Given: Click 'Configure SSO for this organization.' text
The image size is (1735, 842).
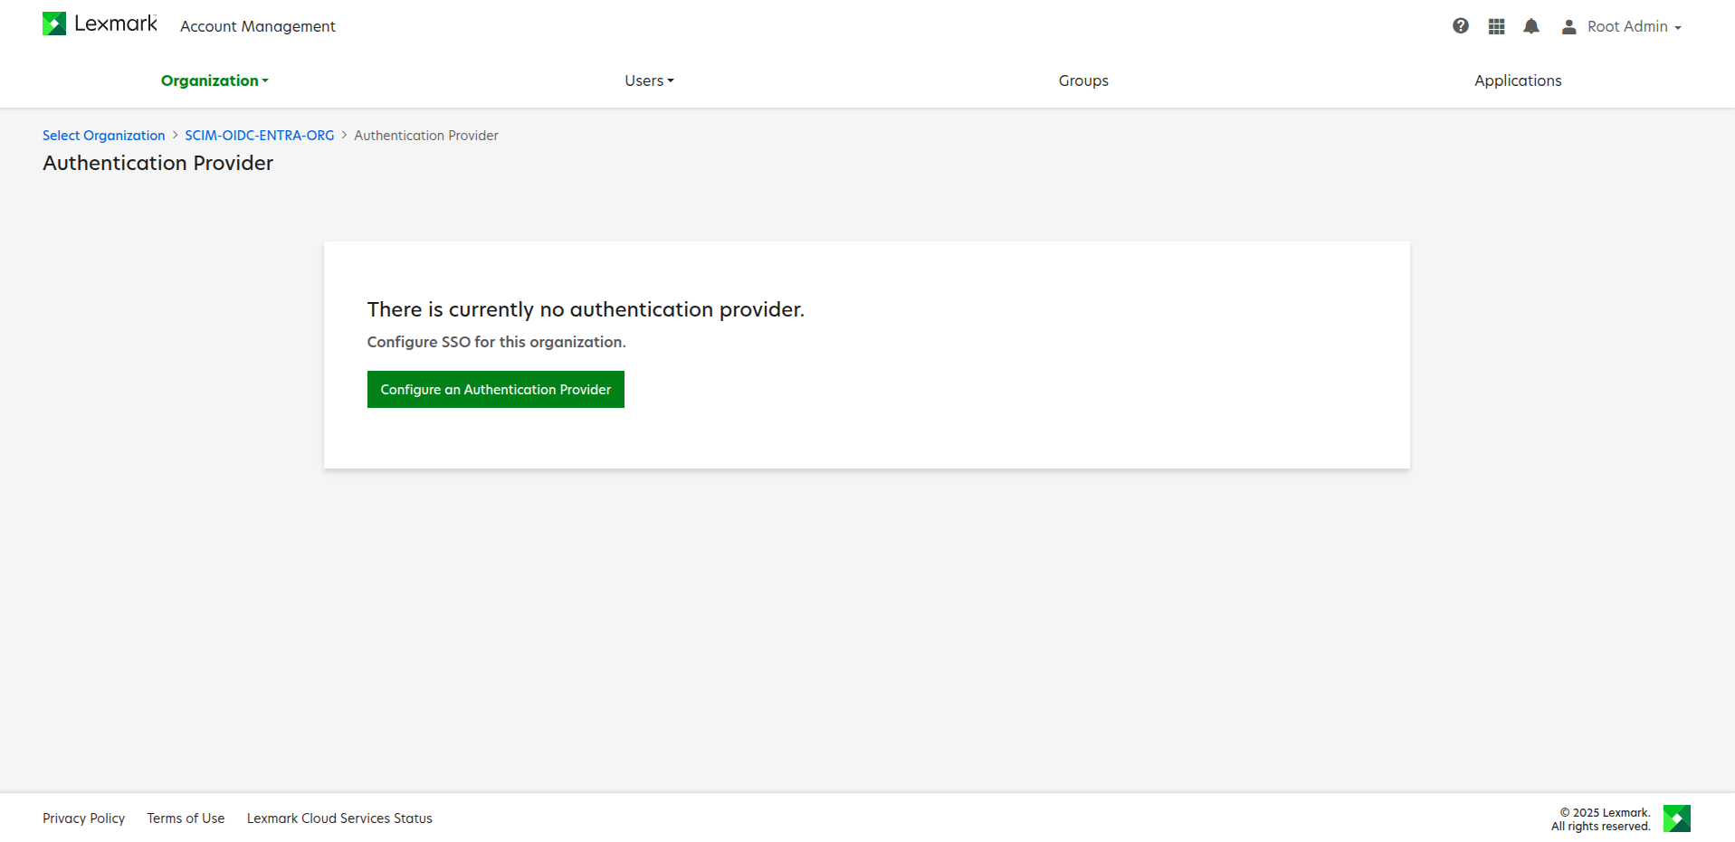Looking at the screenshot, I should click(x=497, y=342).
